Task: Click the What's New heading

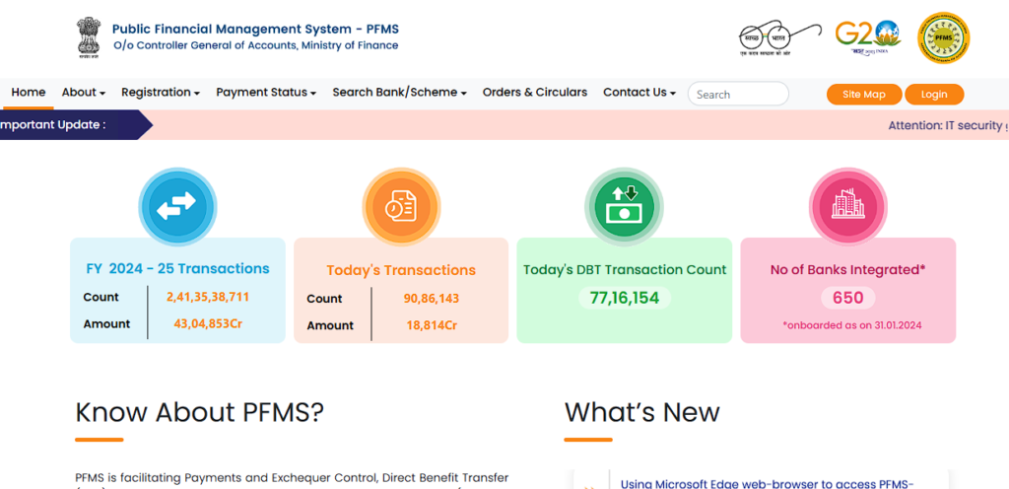Action: click(642, 412)
